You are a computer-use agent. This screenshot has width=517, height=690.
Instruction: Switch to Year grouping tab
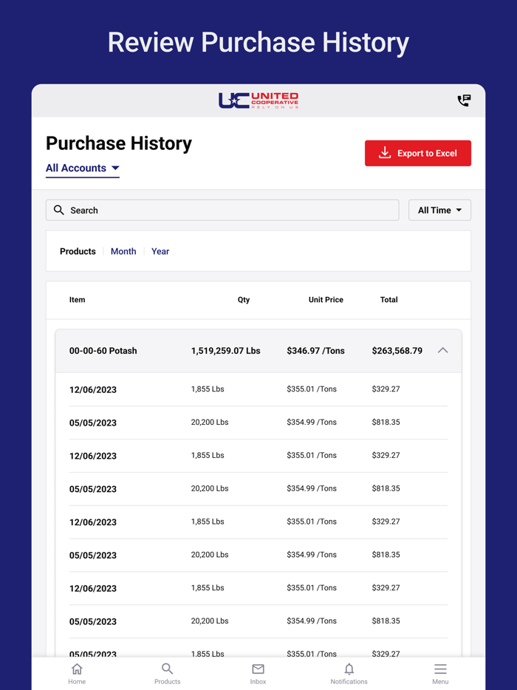coord(160,251)
